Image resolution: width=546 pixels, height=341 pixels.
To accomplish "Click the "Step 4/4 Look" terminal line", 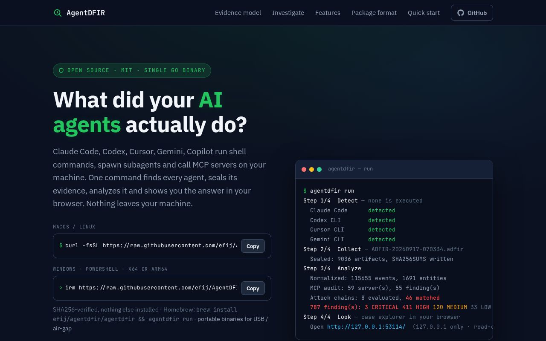I will pos(382,317).
